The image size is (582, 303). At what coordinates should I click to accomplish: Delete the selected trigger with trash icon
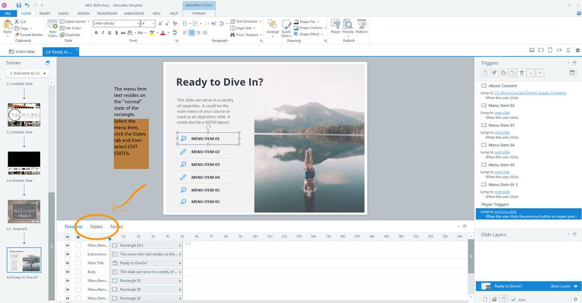coord(522,73)
